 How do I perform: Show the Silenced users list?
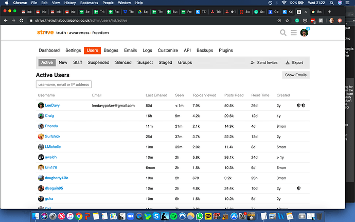coord(123,62)
